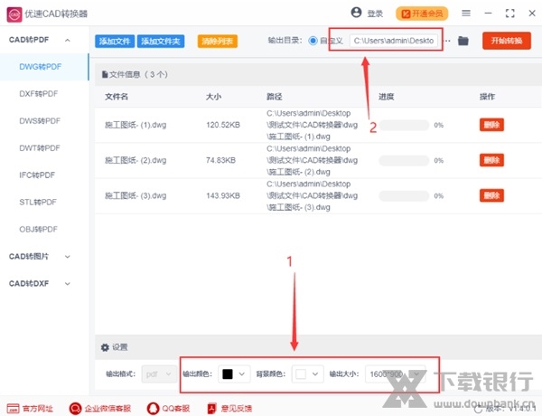Click file name 施工图纸- (1).dwg

click(x=135, y=125)
